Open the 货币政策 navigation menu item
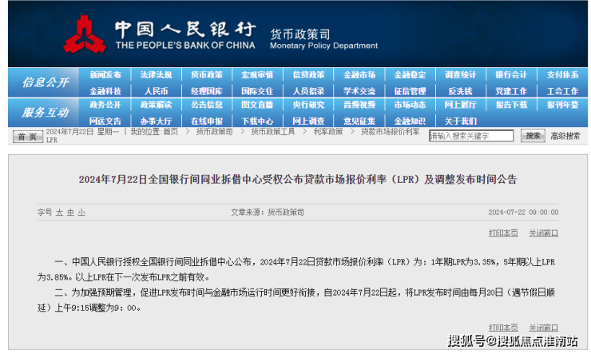 tap(207, 75)
